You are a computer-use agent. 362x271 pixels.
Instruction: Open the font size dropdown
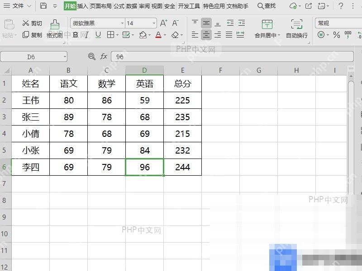pos(154,23)
